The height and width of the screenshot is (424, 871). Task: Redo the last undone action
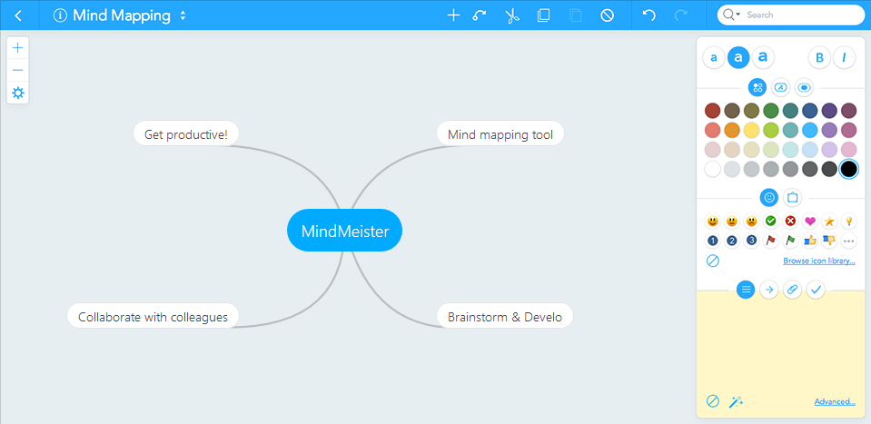pos(681,15)
